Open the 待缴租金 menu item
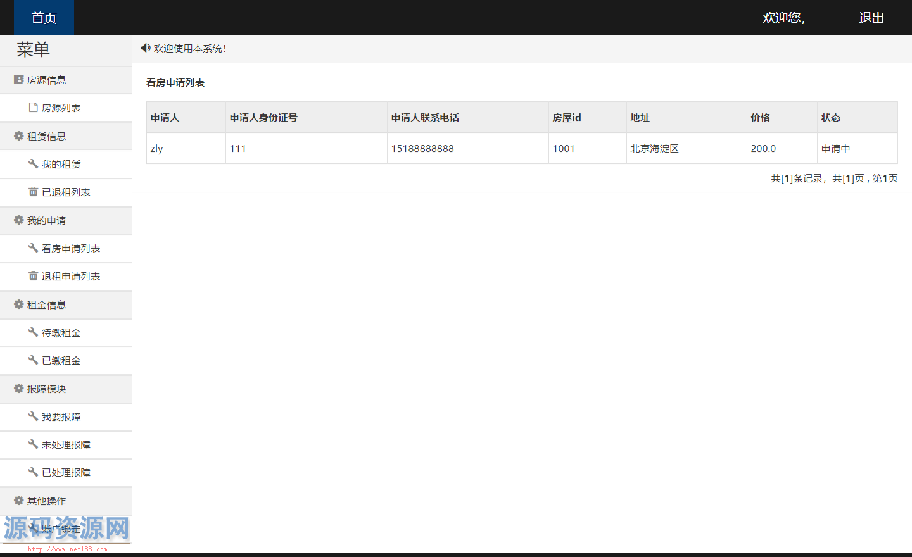Image resolution: width=912 pixels, height=557 pixels. coord(66,333)
